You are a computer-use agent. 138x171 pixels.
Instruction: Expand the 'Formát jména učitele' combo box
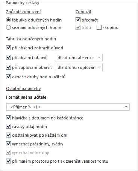tap(68, 107)
